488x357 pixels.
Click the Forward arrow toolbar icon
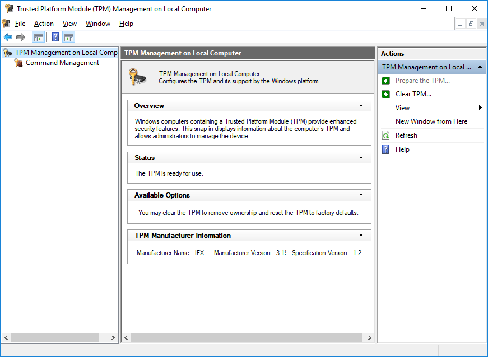(x=21, y=37)
